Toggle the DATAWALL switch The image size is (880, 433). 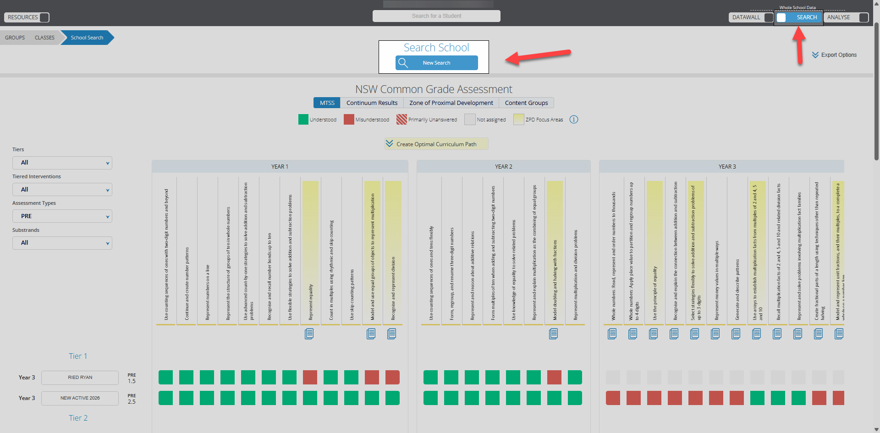[769, 17]
